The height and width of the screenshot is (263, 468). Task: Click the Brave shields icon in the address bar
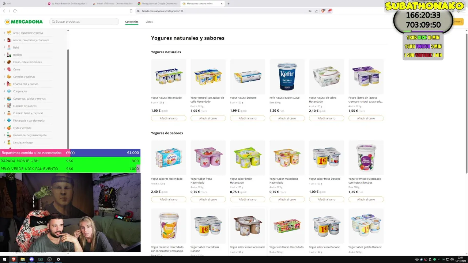323,11
